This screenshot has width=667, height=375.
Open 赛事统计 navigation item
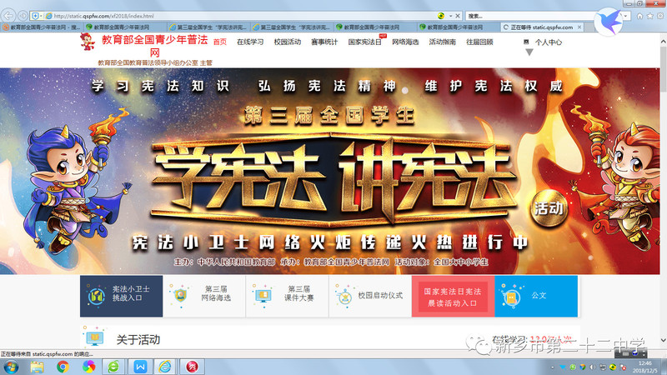(x=324, y=42)
